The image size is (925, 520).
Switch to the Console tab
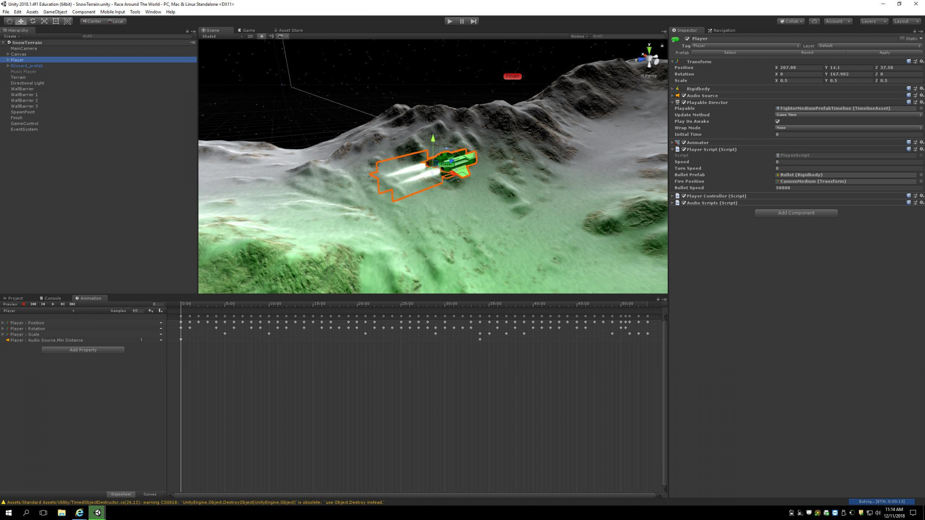coord(50,298)
